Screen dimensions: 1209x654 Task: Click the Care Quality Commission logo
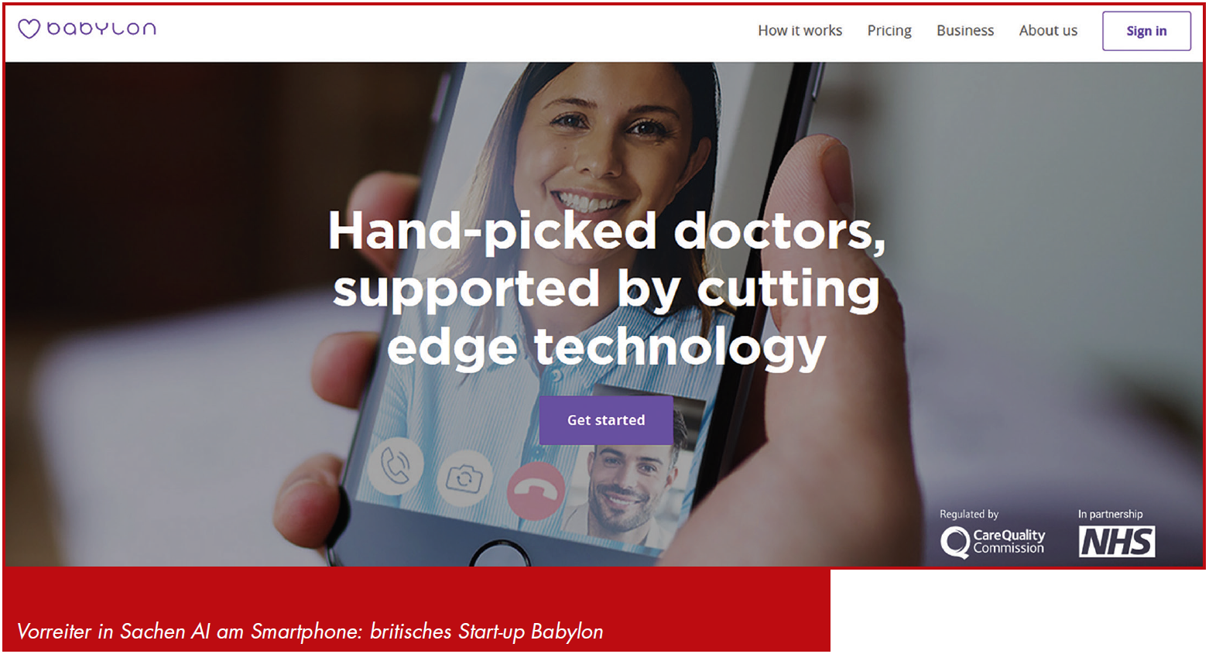992,542
